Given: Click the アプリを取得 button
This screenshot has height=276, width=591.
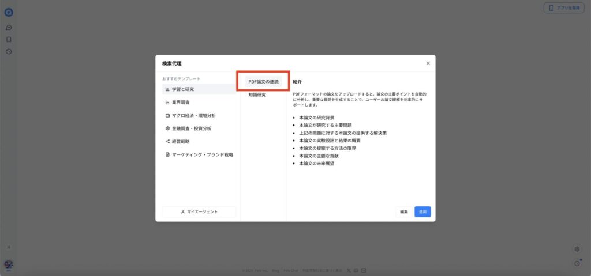Looking at the screenshot, I should pos(564,8).
